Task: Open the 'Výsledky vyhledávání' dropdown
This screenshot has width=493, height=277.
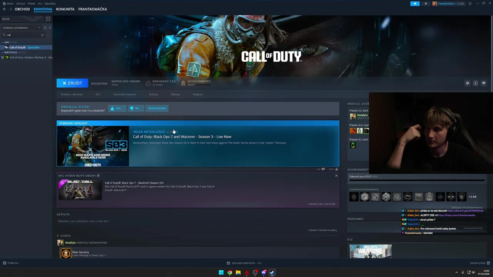Action: (x=21, y=28)
